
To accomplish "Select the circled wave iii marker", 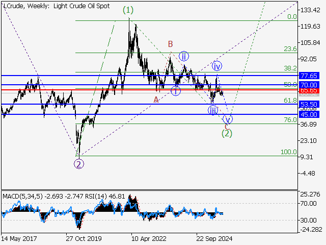I will (212, 110).
